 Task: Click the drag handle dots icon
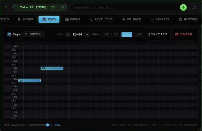pyautogui.click(x=7, y=8)
